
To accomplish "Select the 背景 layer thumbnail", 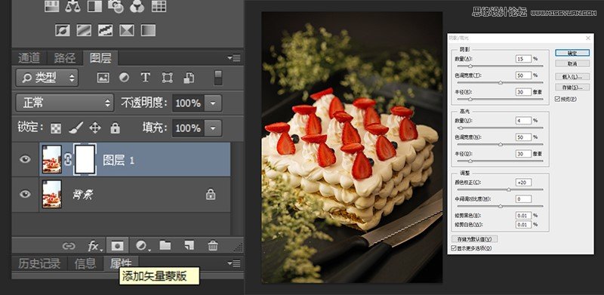I will [51, 194].
